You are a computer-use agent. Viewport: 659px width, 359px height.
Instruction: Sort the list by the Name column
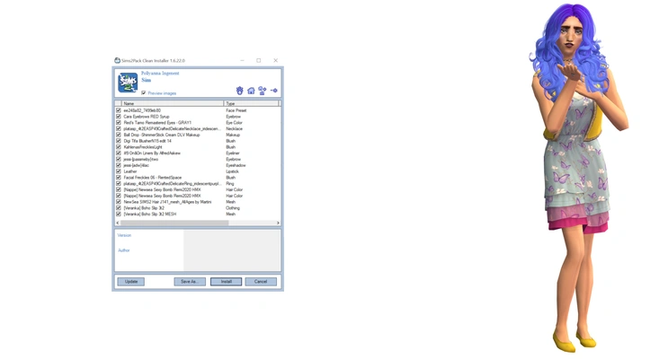click(173, 103)
